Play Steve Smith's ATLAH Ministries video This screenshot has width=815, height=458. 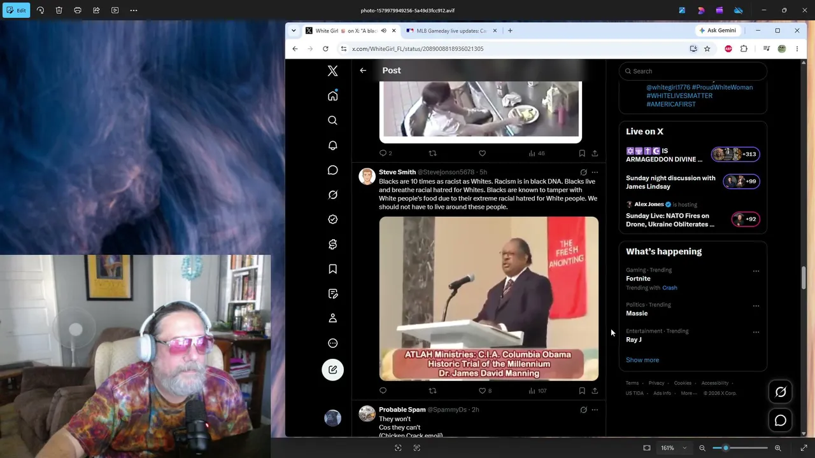(489, 299)
